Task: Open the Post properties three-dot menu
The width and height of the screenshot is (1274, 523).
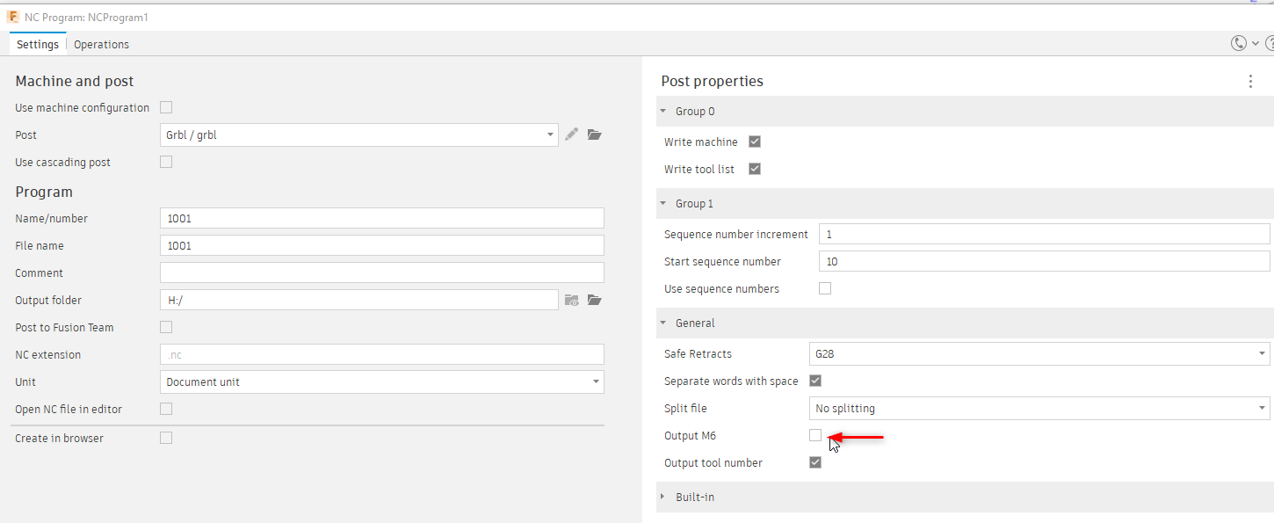Action: [1250, 81]
